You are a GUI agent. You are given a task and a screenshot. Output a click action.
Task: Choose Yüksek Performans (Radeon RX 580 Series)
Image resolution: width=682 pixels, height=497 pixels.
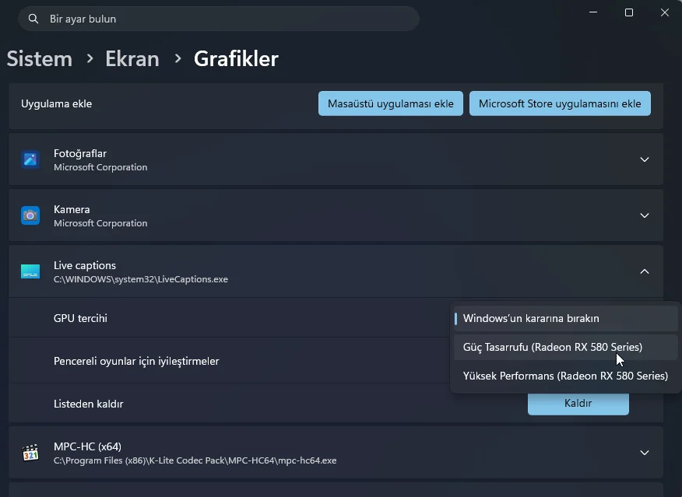[x=566, y=376]
